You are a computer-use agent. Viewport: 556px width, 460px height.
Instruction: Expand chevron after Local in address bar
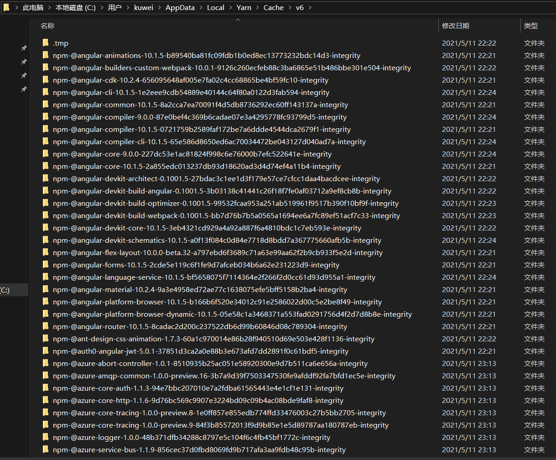click(230, 8)
